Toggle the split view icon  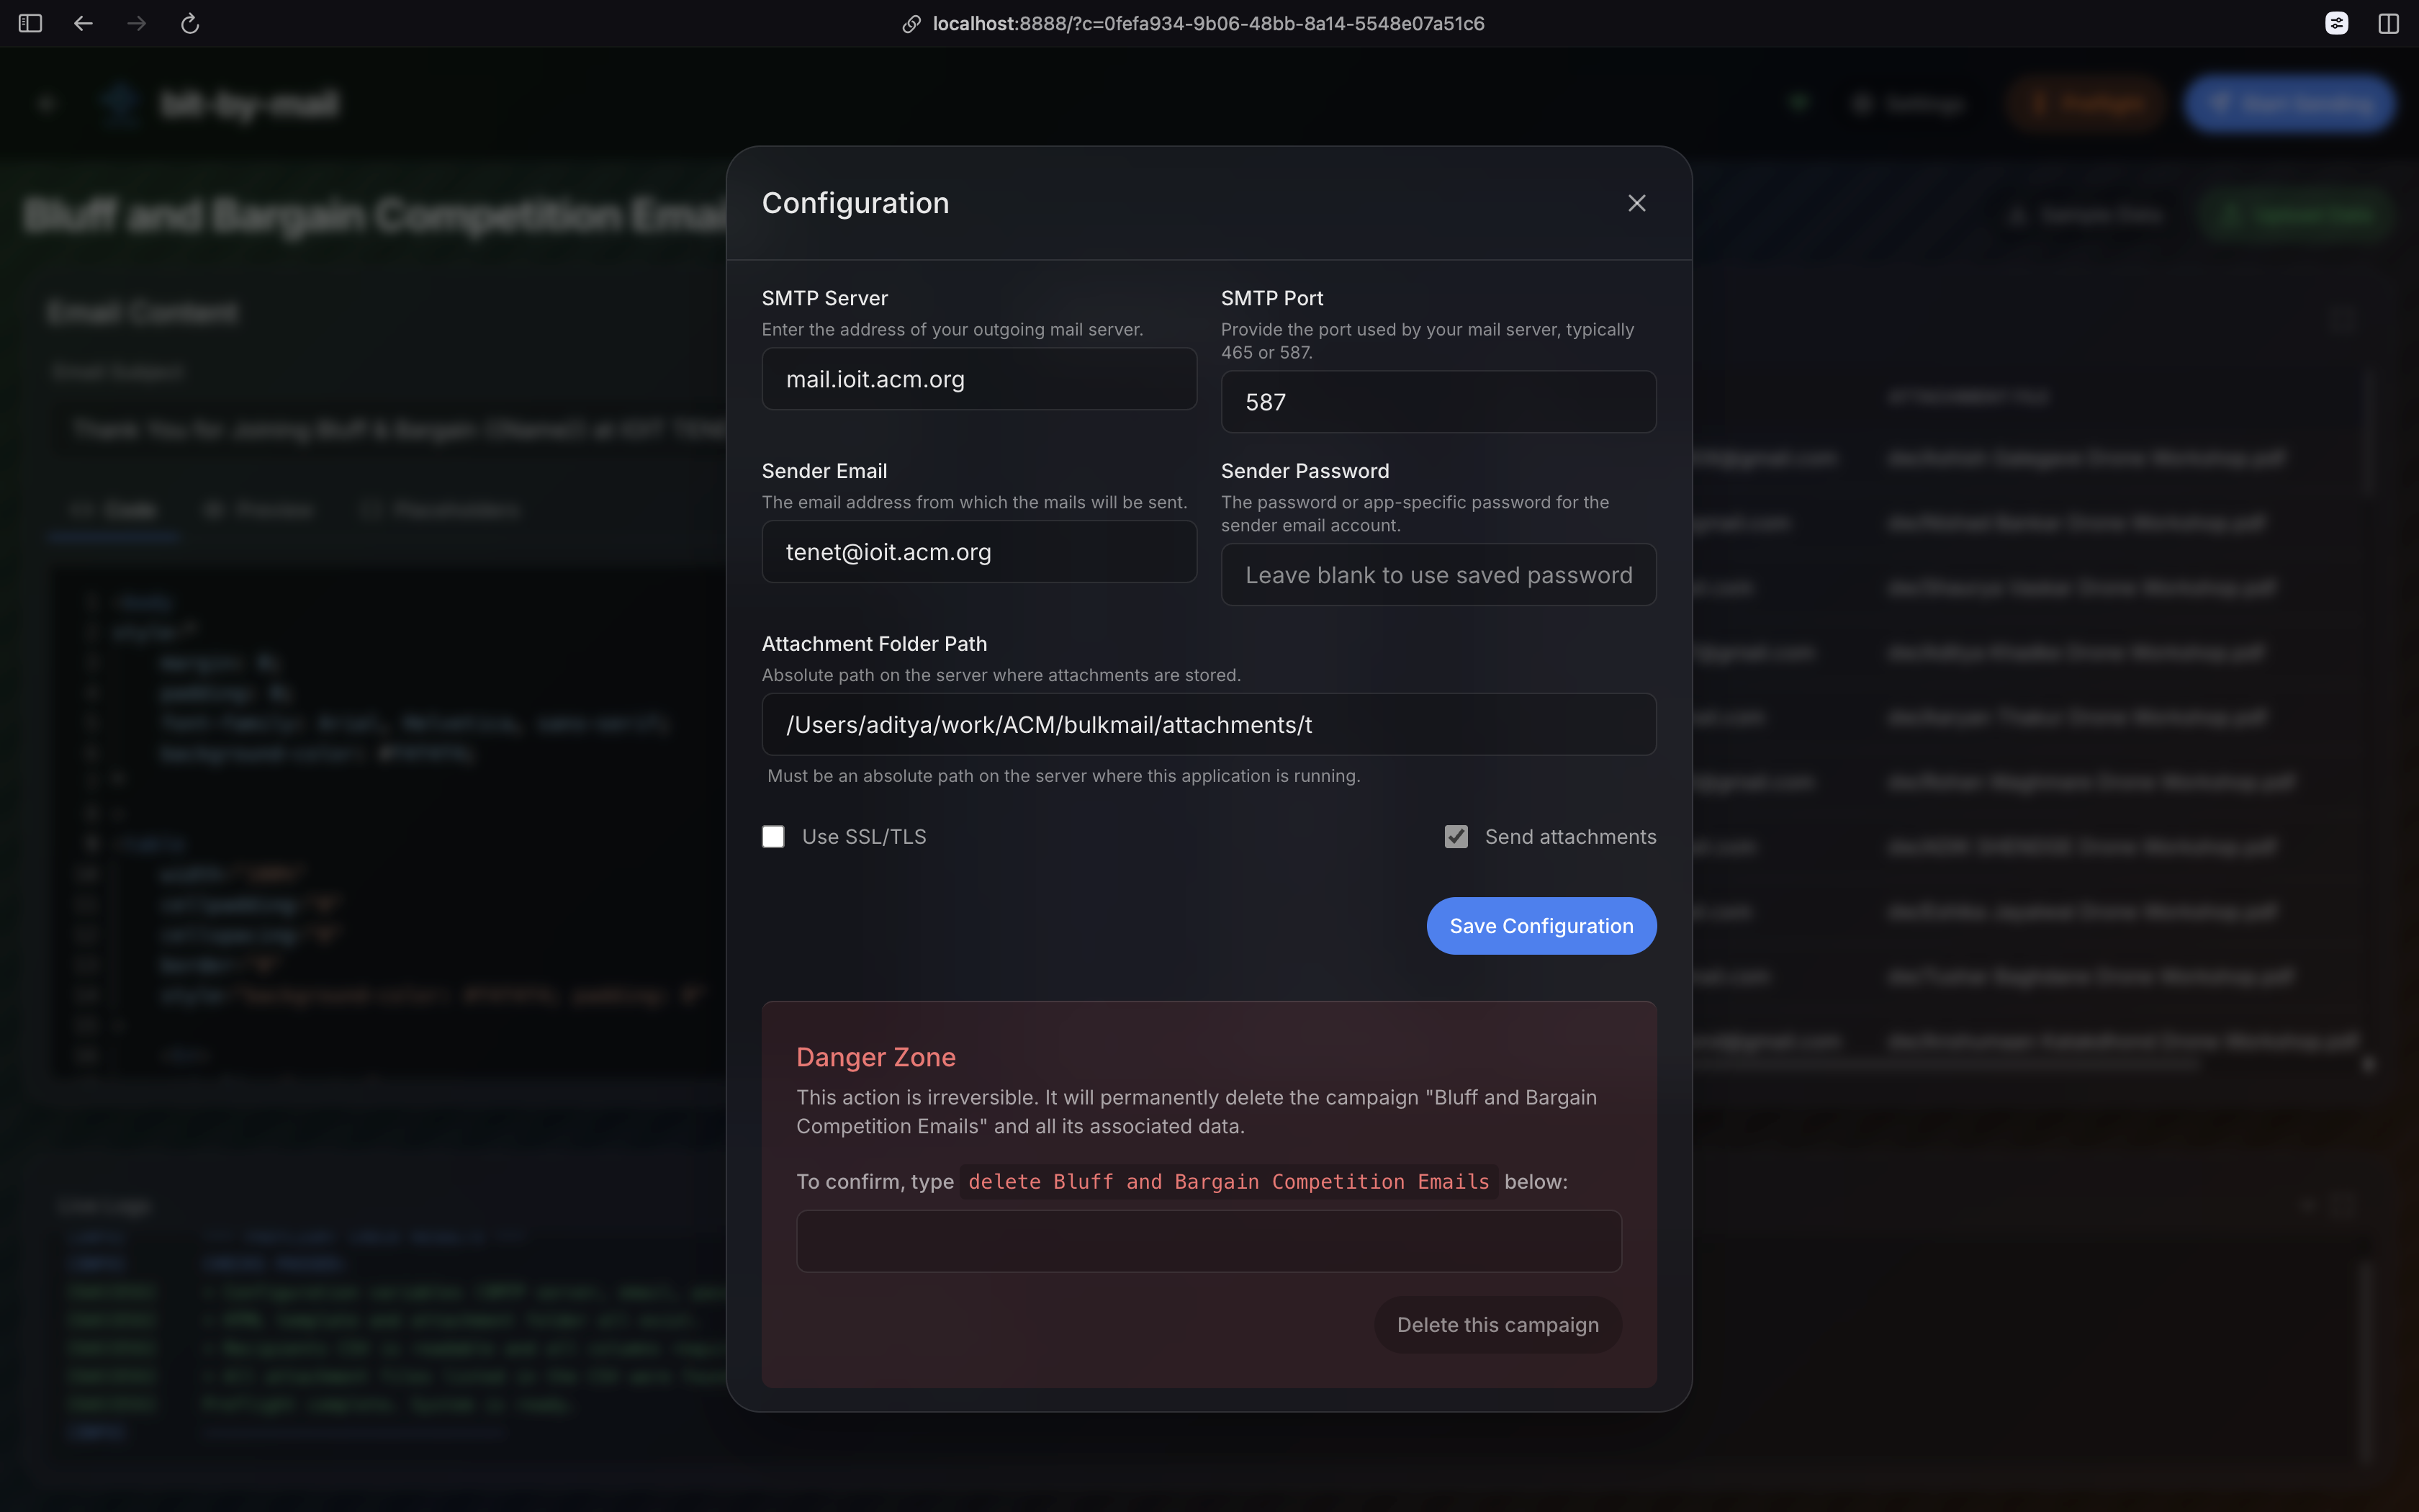[x=2388, y=23]
